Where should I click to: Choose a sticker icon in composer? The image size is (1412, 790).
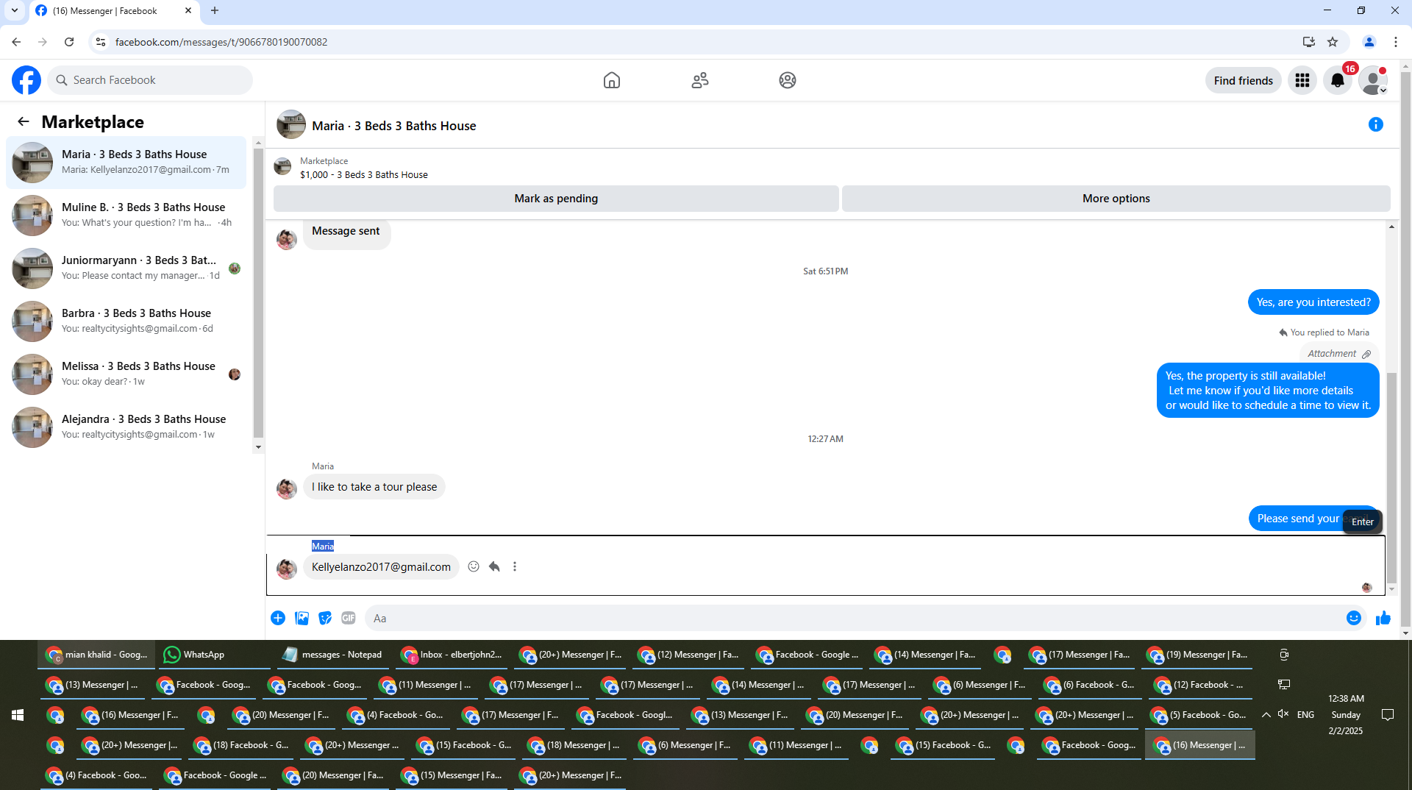(x=325, y=618)
